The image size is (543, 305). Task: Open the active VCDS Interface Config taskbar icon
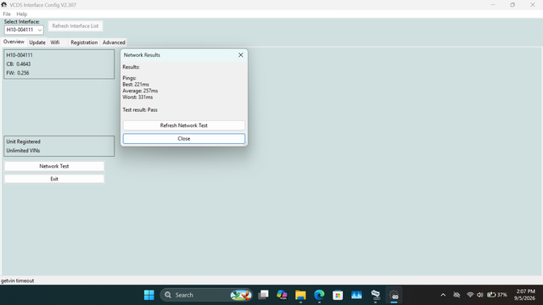(x=394, y=295)
